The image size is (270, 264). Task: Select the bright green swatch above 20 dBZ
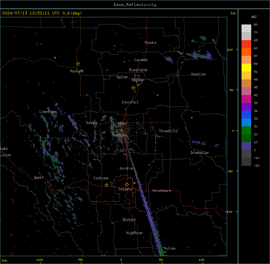246,130
